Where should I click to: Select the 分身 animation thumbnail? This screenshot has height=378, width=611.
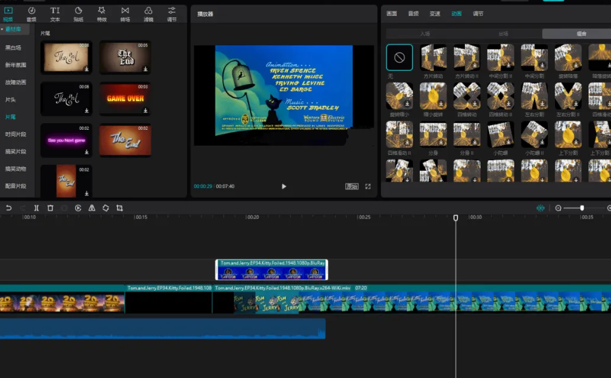point(433,135)
